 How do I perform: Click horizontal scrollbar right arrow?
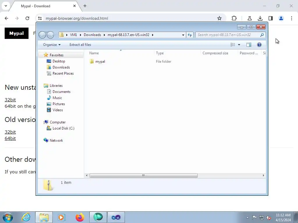(263, 175)
